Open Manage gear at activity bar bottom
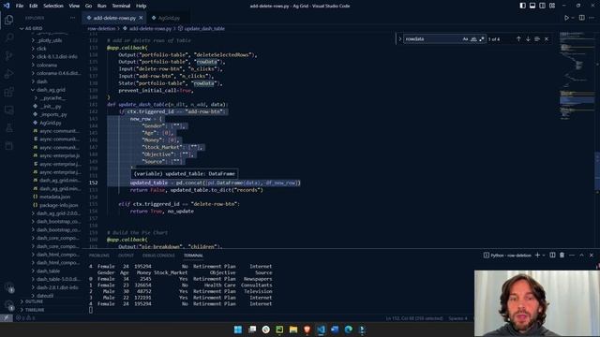The height and width of the screenshot is (337, 600). click(x=8, y=305)
